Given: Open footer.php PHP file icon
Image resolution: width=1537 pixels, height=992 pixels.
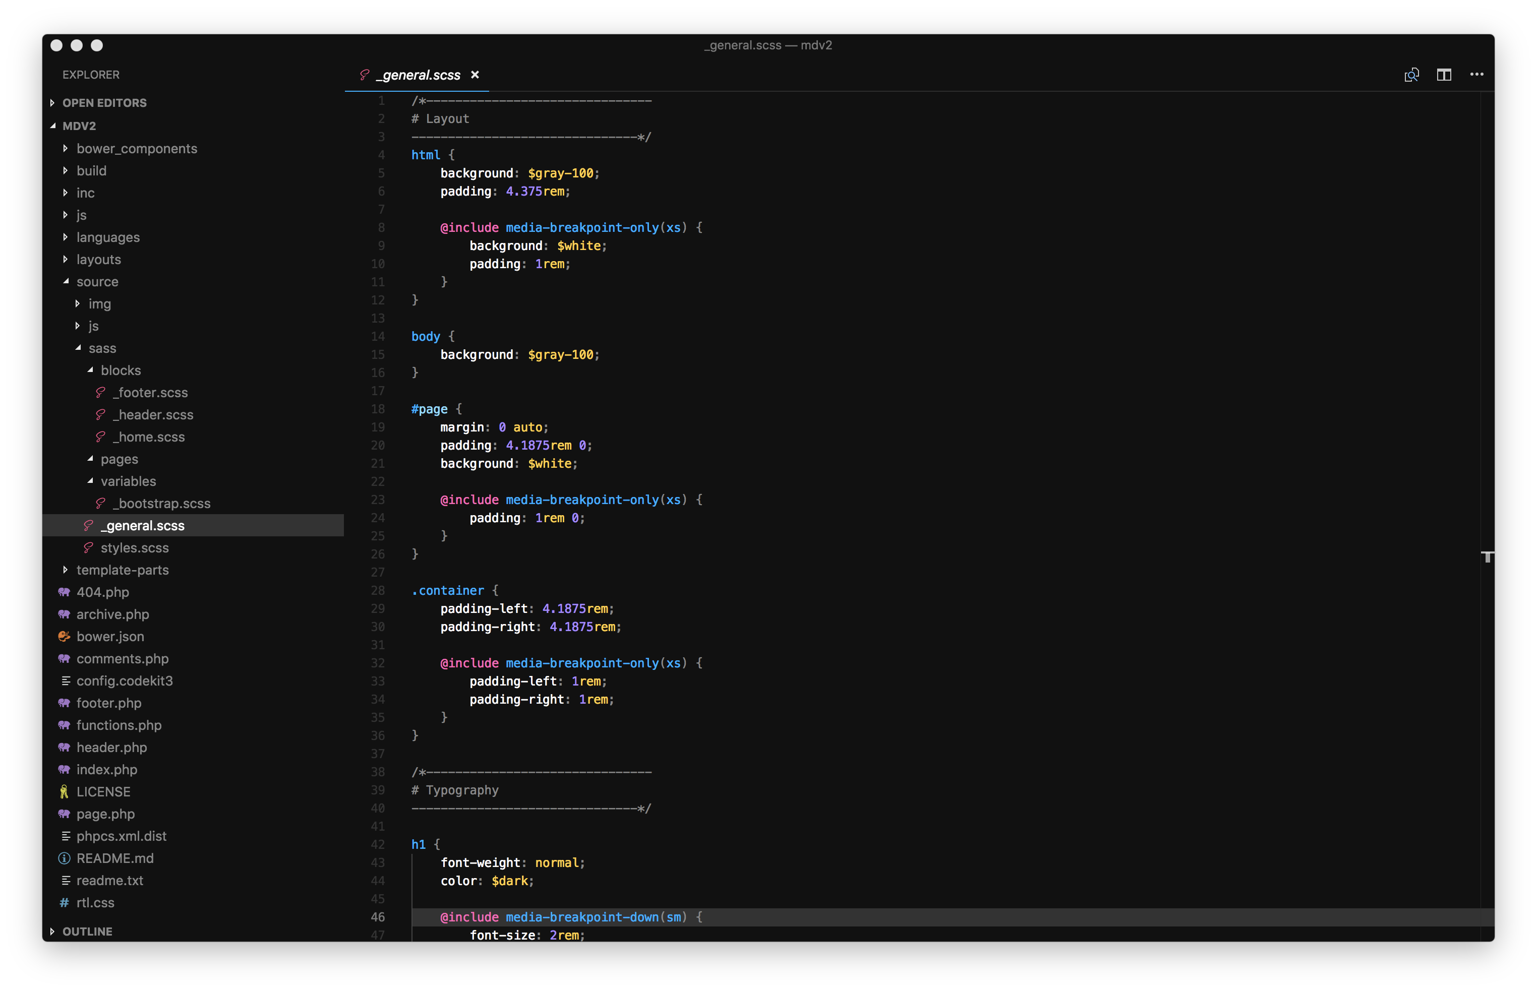Looking at the screenshot, I should tap(64, 703).
